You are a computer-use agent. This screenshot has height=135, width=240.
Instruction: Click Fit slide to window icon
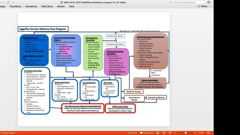click(x=208, y=133)
